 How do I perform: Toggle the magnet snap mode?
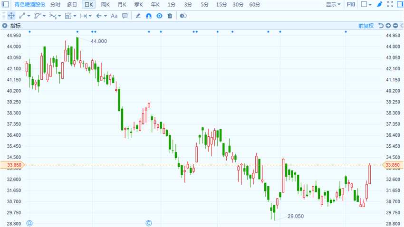coord(149,16)
